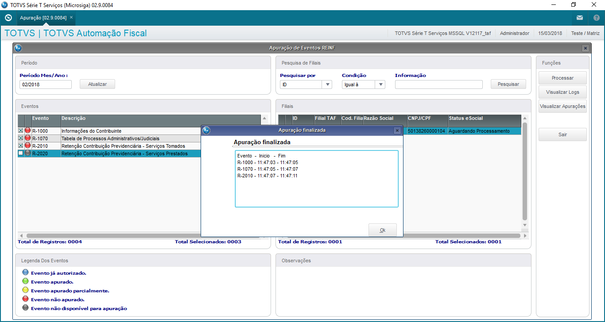
Task: Select the Serviços Tomados row
Action: (109, 146)
